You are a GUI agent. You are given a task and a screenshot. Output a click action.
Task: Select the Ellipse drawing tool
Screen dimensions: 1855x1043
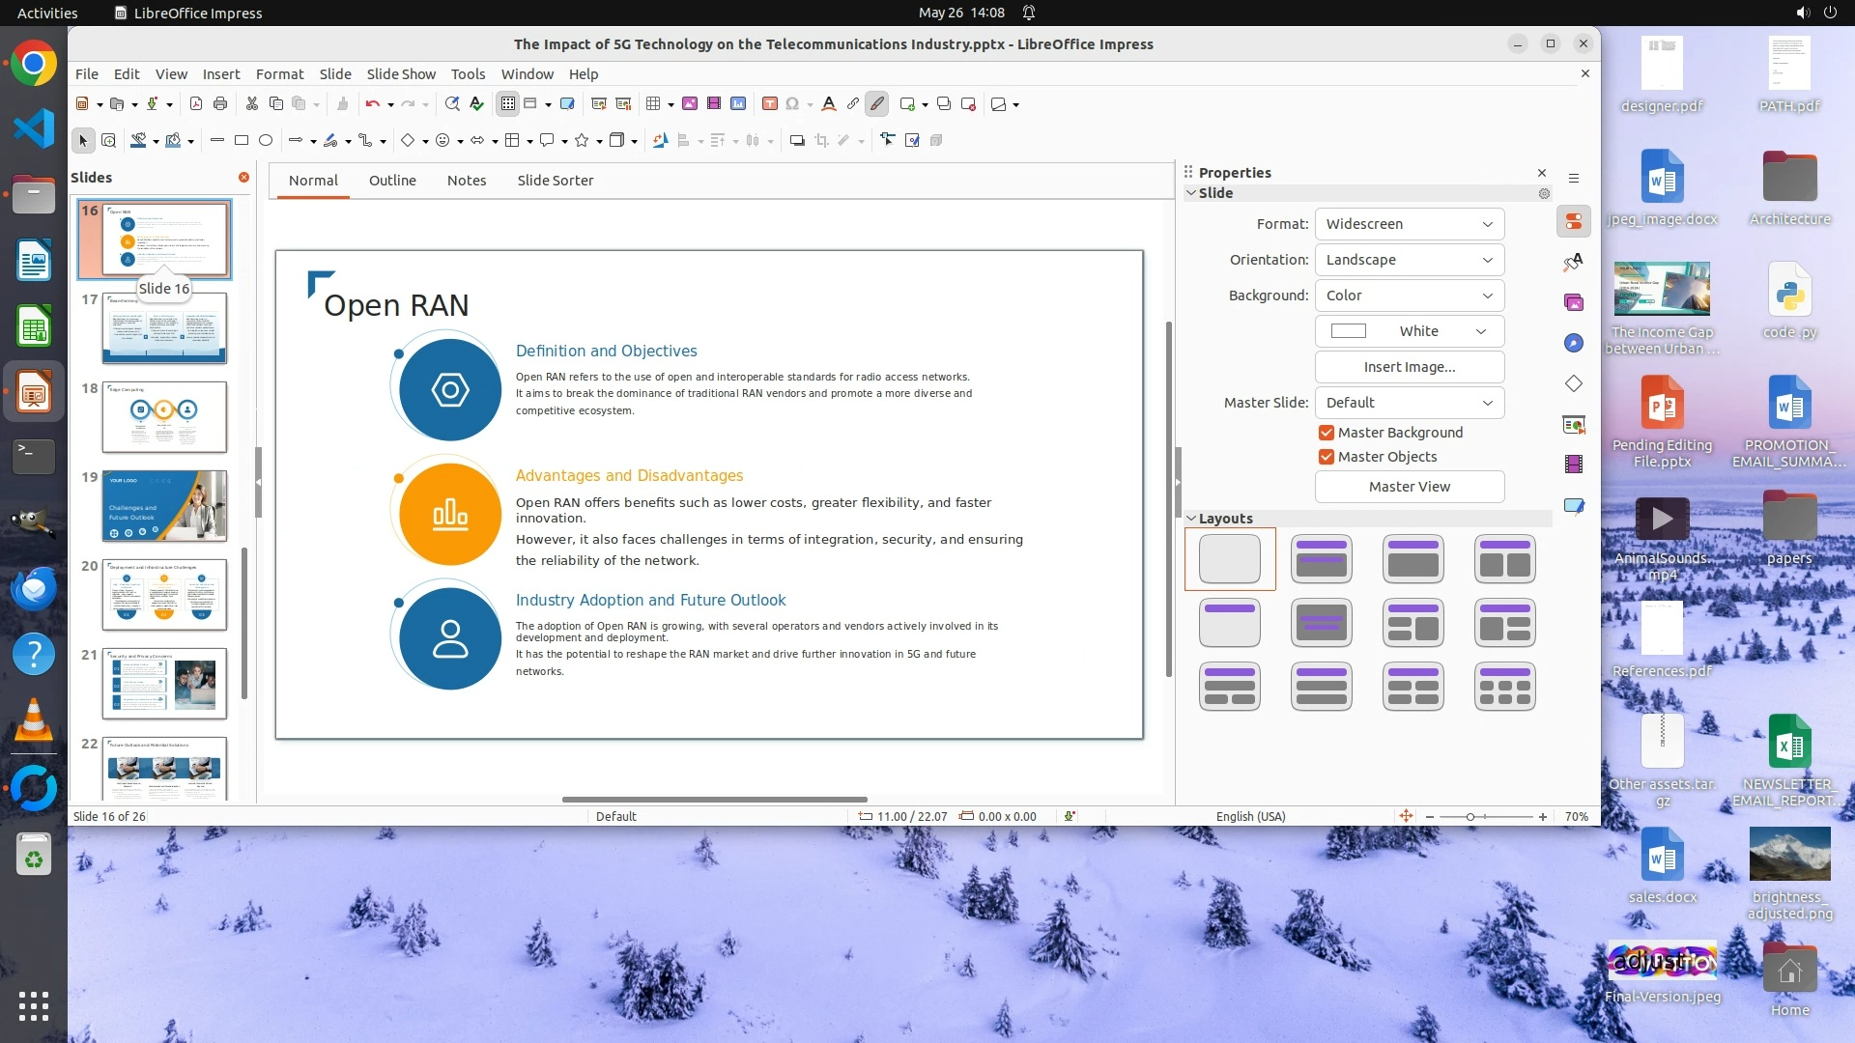[266, 141]
